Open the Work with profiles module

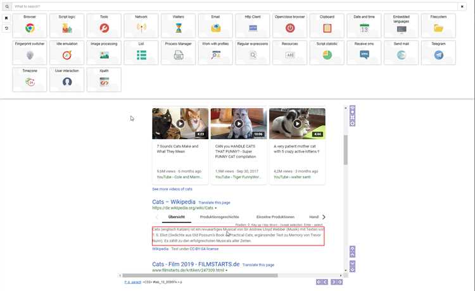(x=215, y=53)
